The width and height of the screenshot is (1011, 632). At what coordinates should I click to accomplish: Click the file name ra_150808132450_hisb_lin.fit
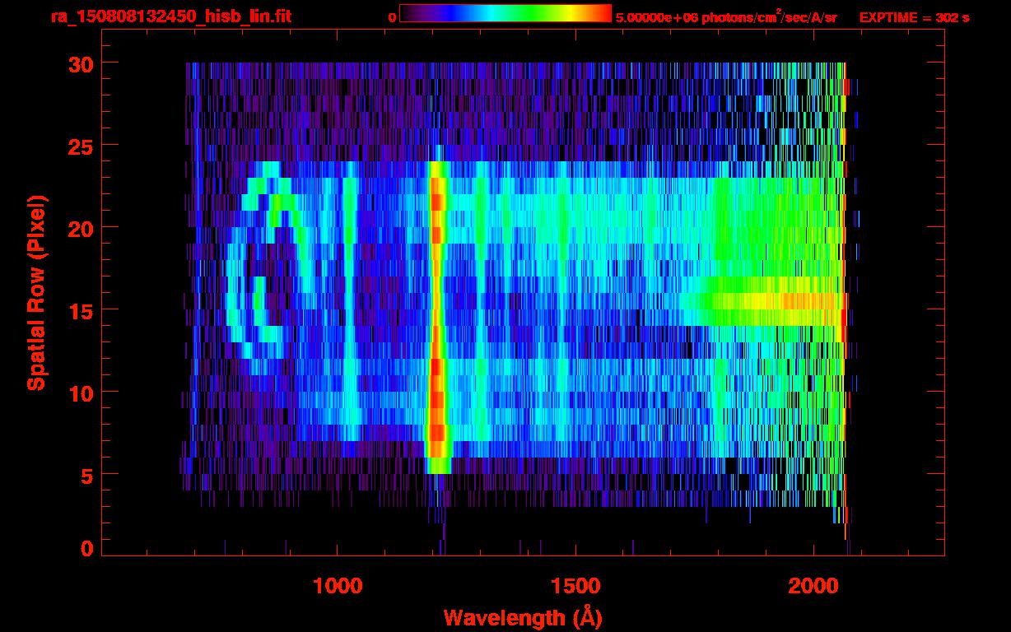pyautogui.click(x=170, y=16)
